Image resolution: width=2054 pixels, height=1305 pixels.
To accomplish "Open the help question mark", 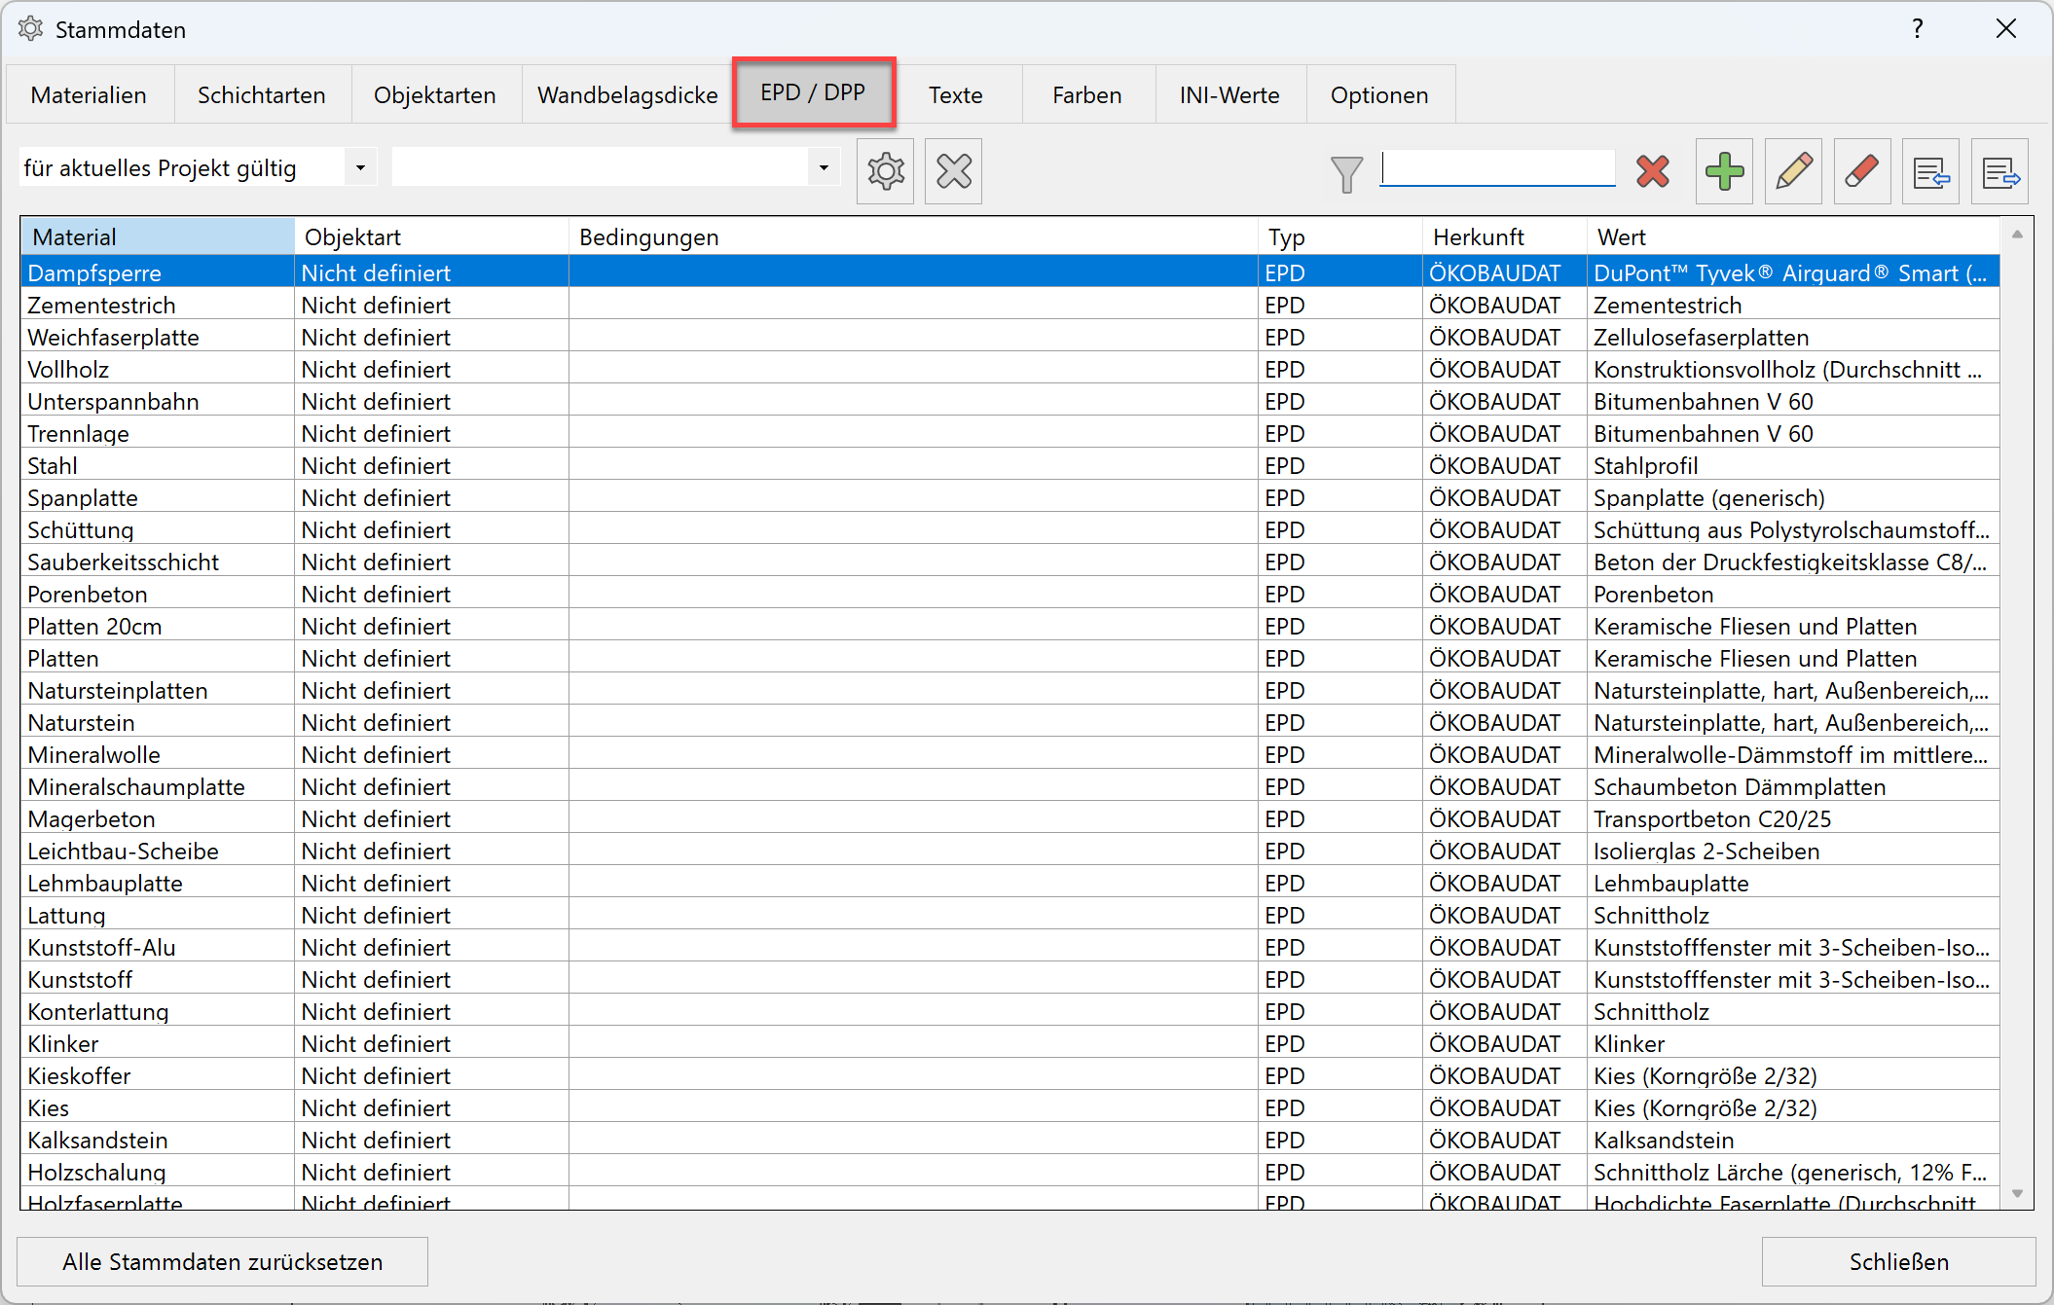I will 1917,29.
